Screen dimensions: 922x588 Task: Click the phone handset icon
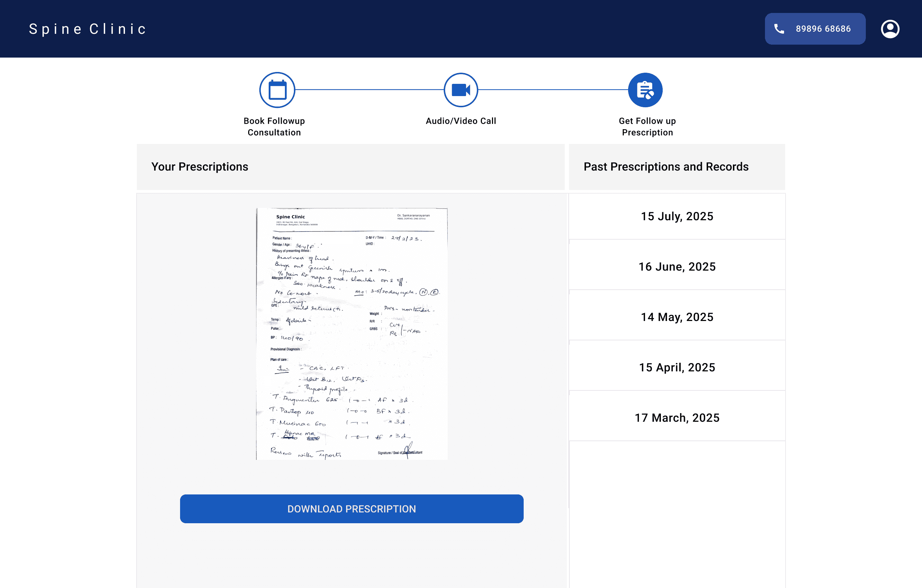tap(779, 29)
